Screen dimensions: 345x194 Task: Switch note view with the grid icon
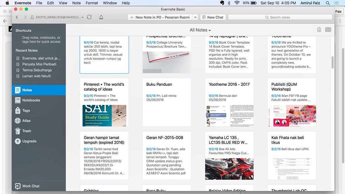[328, 30]
